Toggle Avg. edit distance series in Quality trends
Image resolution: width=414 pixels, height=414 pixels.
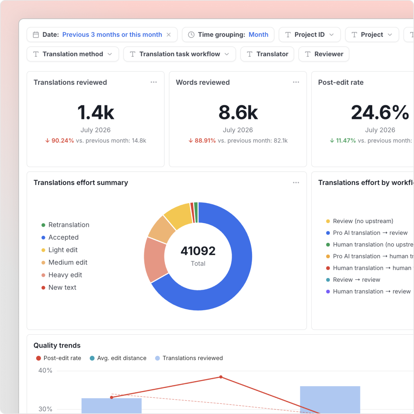coord(118,358)
